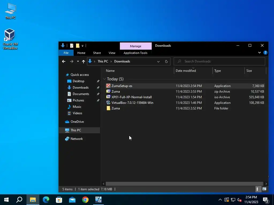Click the network status tray icon
The width and height of the screenshot is (274, 205).
tap(233, 200)
